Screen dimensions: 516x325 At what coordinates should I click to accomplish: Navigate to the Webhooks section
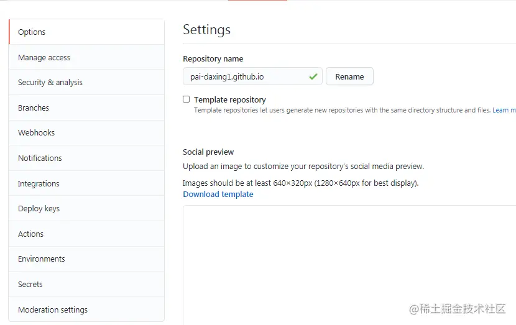point(37,133)
